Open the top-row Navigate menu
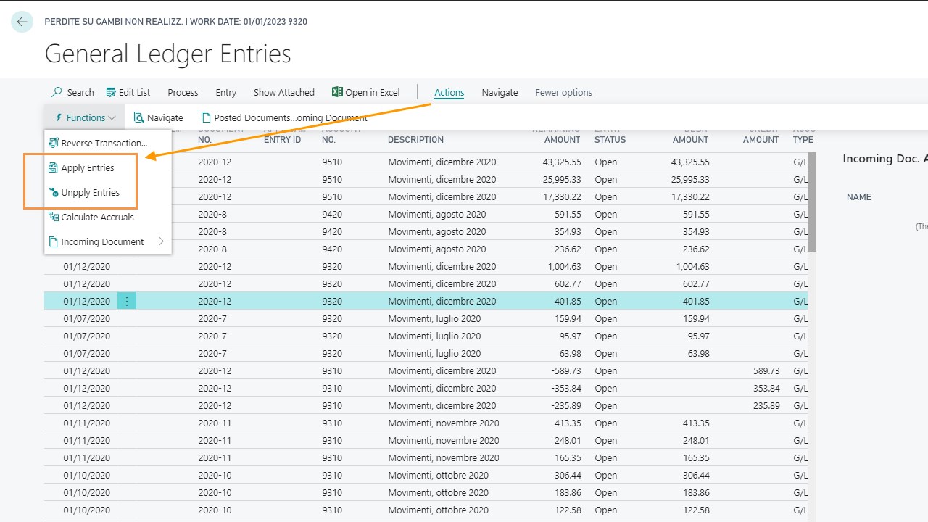 (x=500, y=92)
